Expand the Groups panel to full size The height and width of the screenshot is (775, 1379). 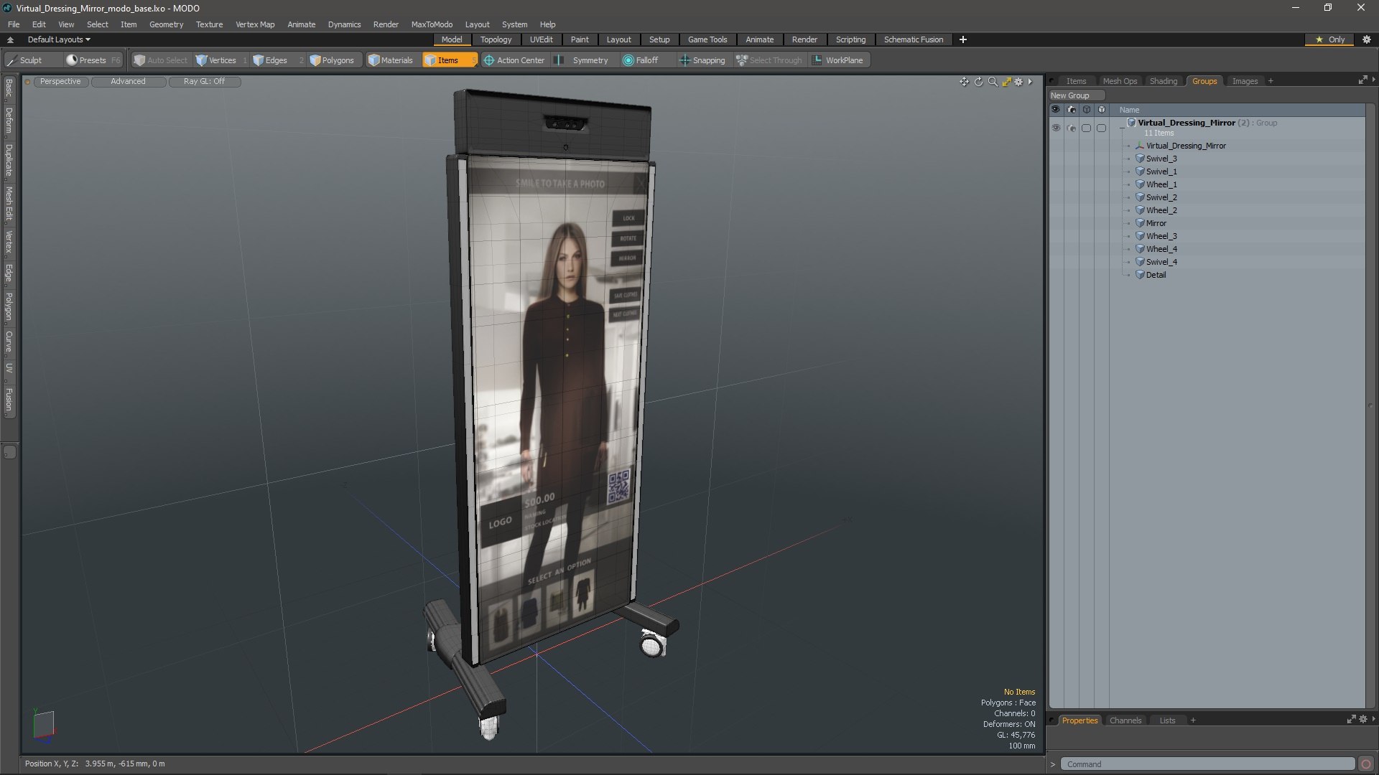click(1362, 81)
